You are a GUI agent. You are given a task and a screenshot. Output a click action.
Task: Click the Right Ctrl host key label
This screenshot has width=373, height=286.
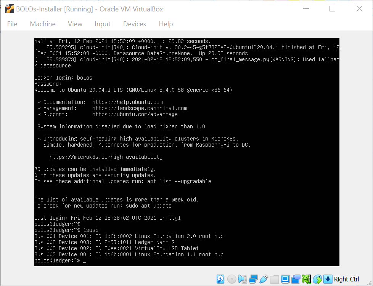[x=347, y=279]
